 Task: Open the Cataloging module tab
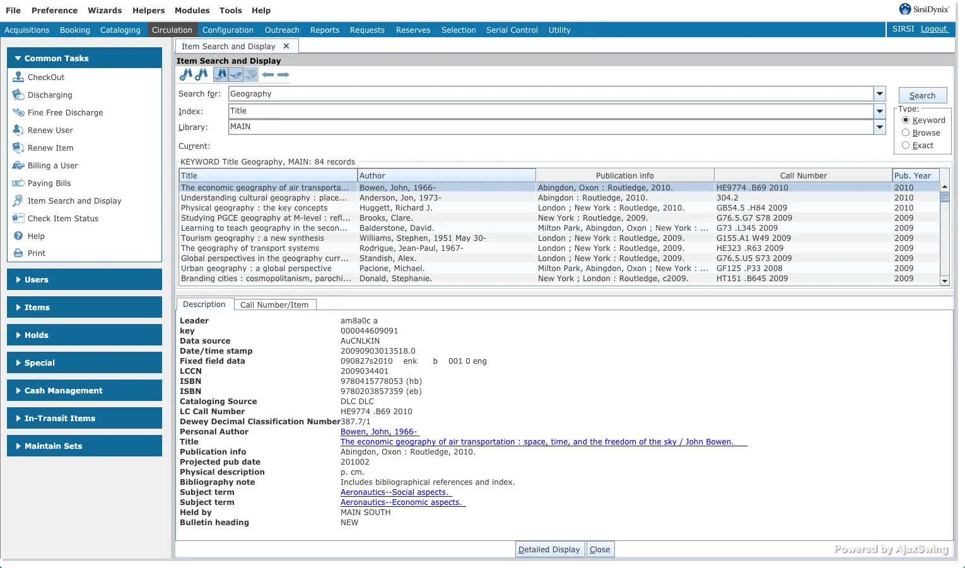click(120, 30)
